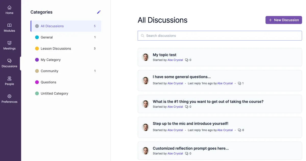Select the Lesson Discussions category

click(x=56, y=48)
